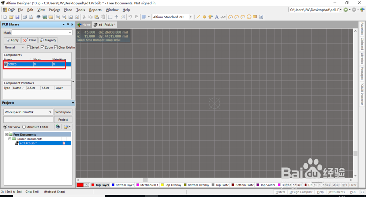
Task: Open print preview icon
Action: coord(31,17)
